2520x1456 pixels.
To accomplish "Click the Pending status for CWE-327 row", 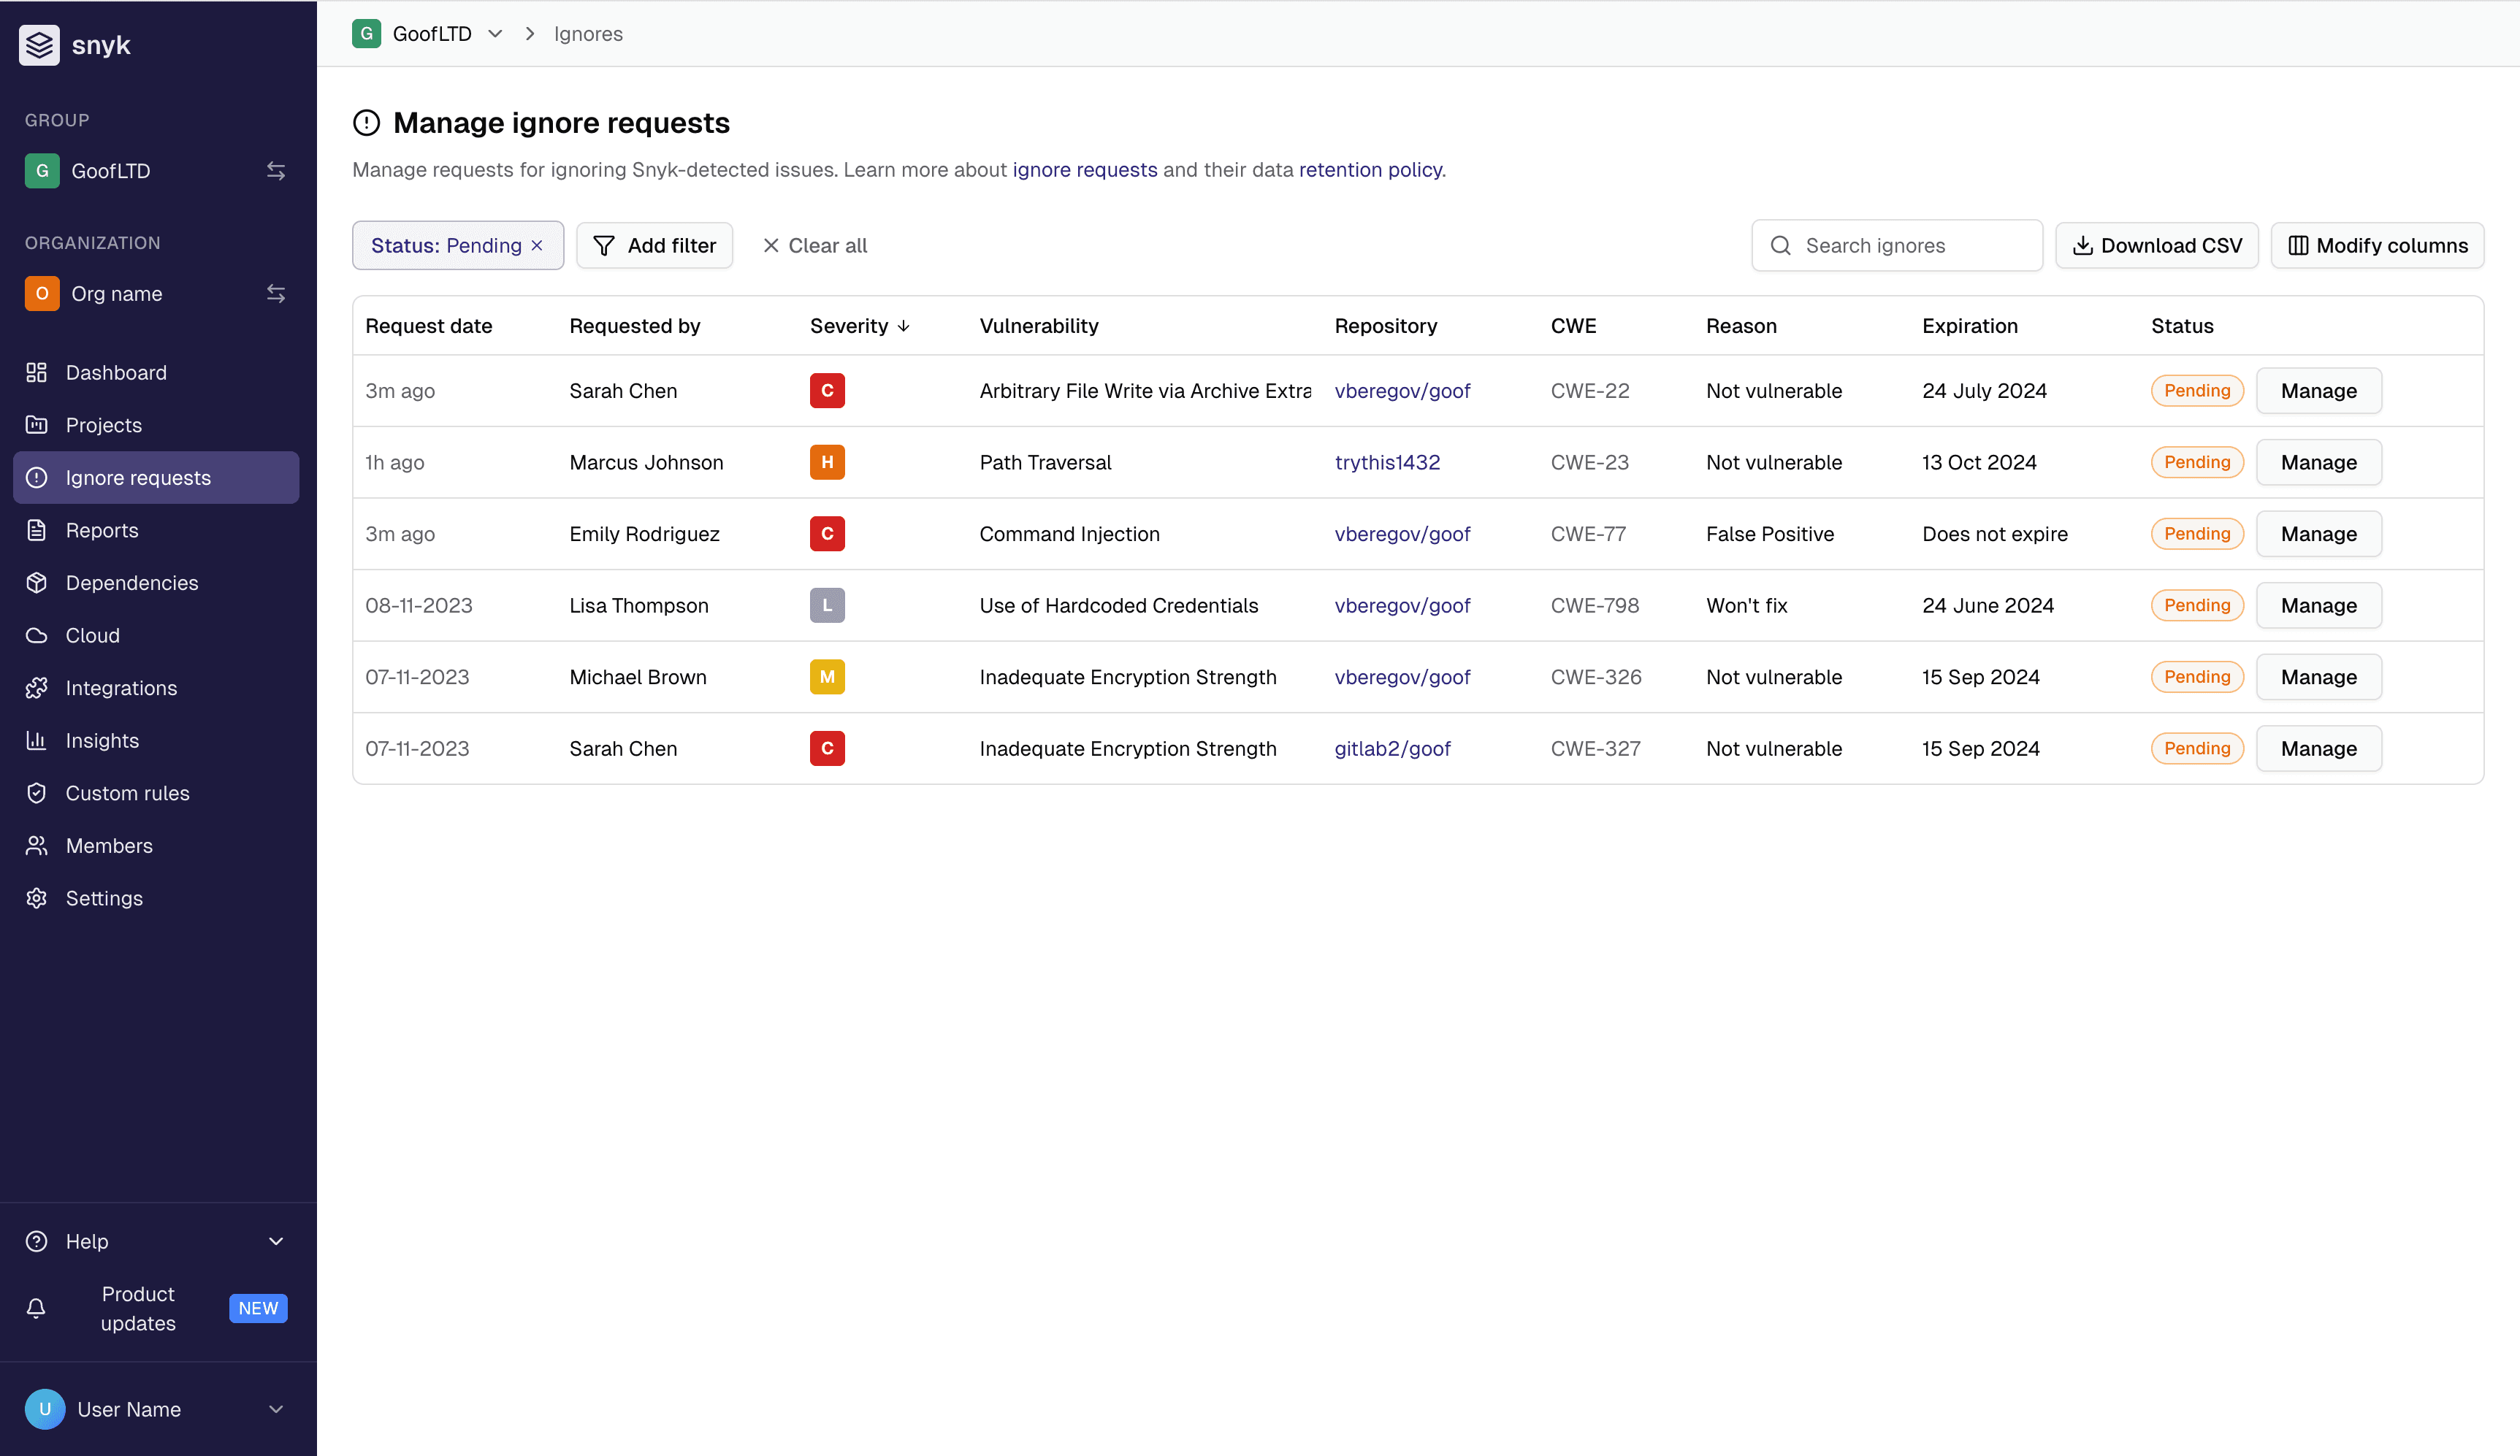I will pos(2197,749).
